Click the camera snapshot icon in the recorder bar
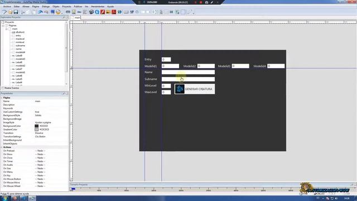This screenshot has height=201, width=357. tap(206, 2)
